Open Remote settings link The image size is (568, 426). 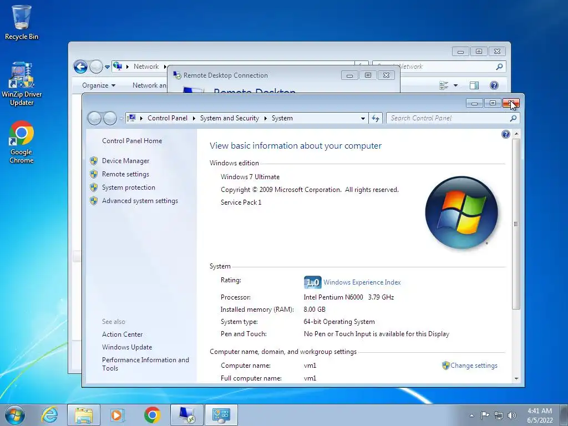(x=125, y=174)
